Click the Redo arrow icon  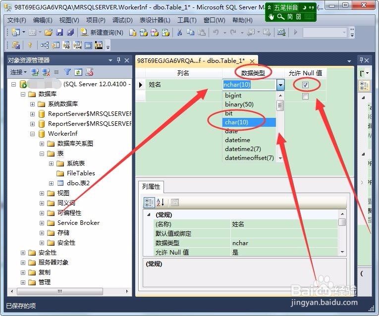pos(233,32)
